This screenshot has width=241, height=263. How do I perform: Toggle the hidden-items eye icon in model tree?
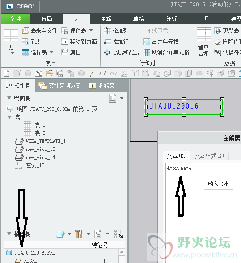click(x=118, y=234)
